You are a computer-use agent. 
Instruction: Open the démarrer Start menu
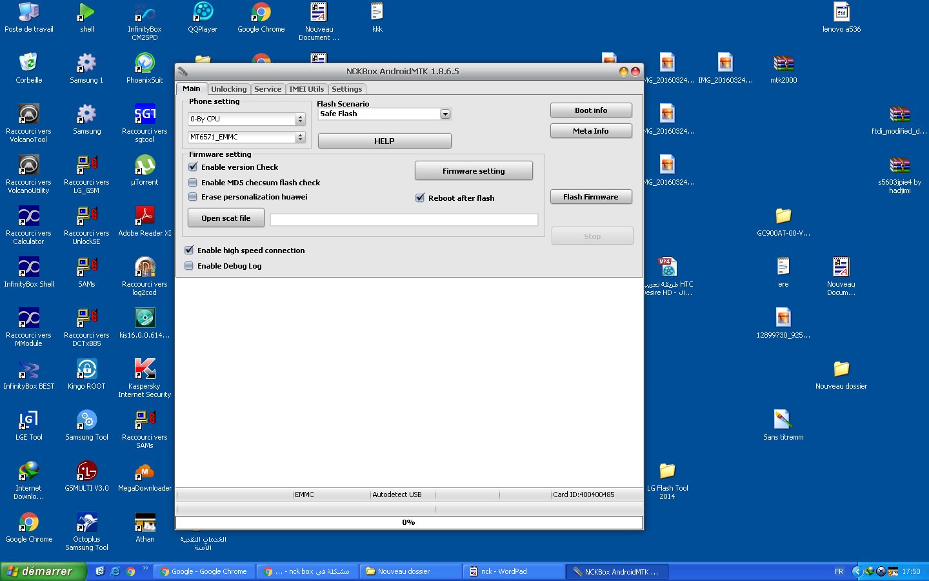(x=43, y=571)
